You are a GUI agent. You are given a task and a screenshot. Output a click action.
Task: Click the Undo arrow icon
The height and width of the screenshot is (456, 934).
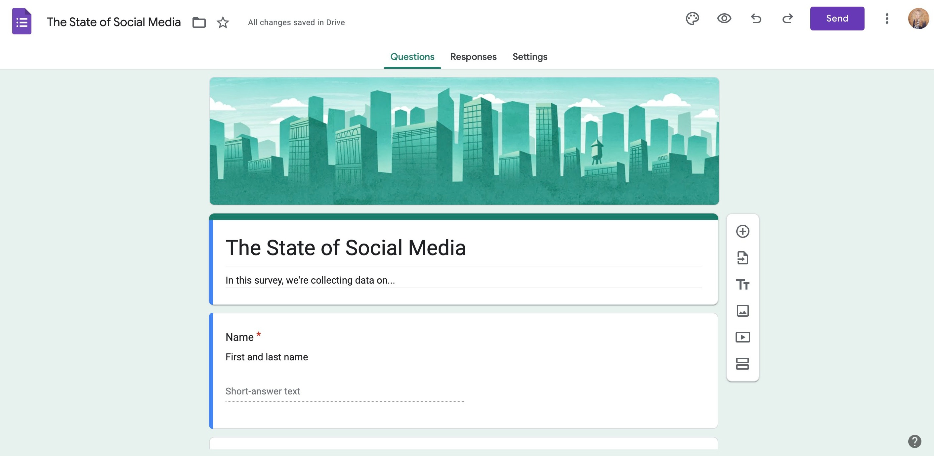(756, 19)
